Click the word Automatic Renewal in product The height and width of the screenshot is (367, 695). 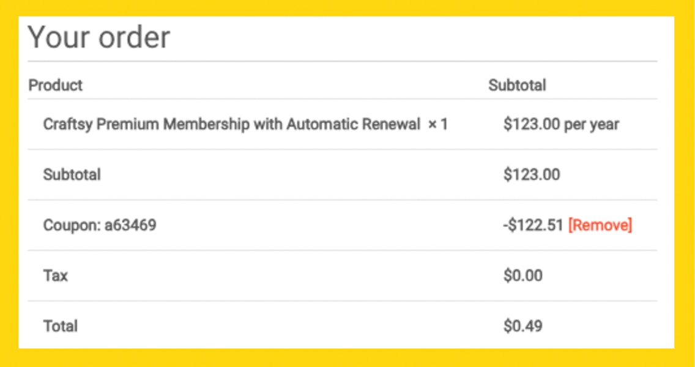(x=353, y=125)
